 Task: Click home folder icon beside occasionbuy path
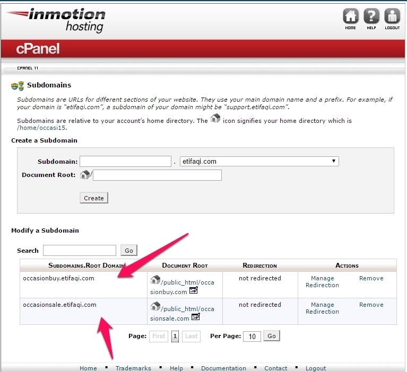(155, 280)
